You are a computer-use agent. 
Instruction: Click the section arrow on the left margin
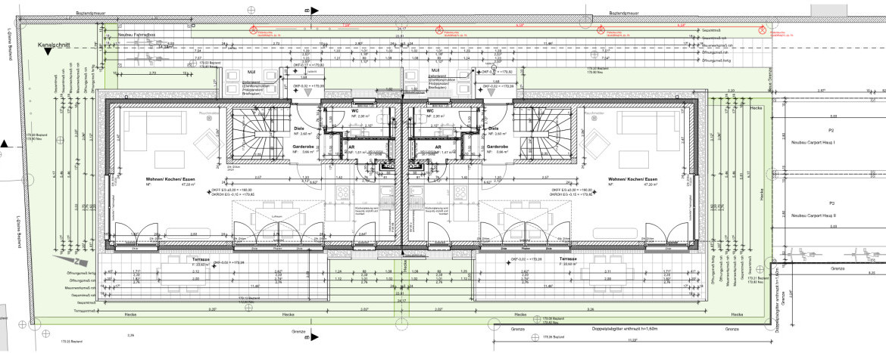click(4, 143)
